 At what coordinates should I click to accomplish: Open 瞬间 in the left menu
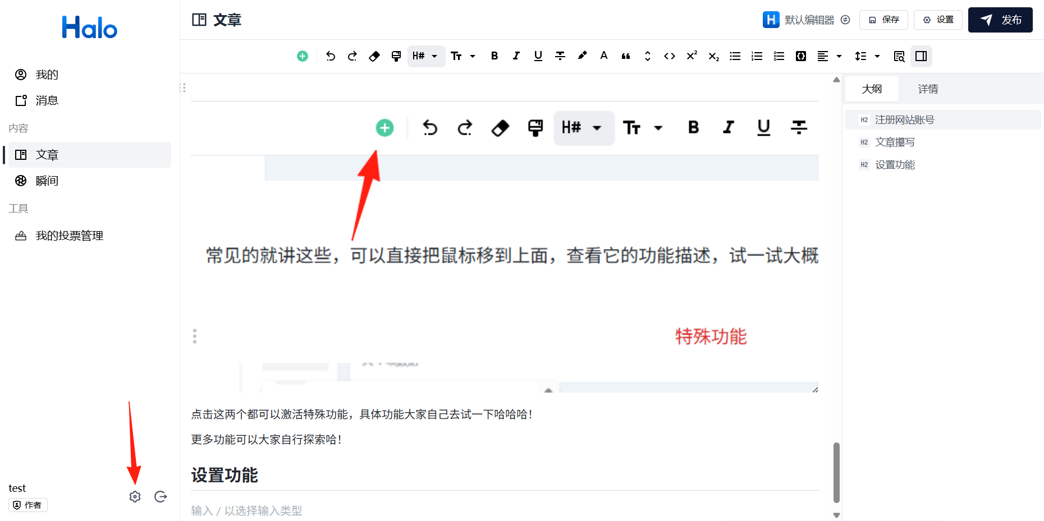[x=47, y=181]
